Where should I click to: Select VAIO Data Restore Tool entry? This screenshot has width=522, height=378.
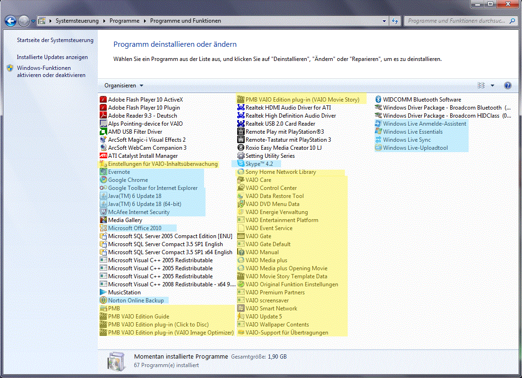click(x=271, y=196)
